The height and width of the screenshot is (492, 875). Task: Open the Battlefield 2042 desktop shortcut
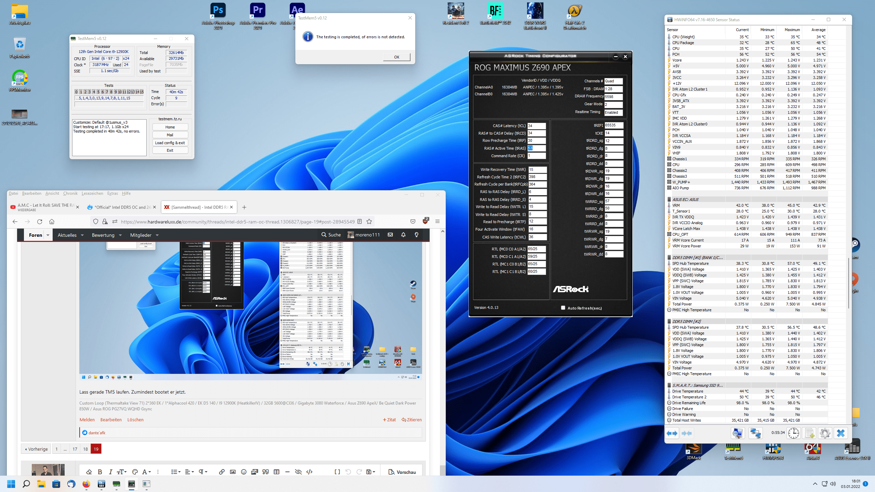pos(495,14)
